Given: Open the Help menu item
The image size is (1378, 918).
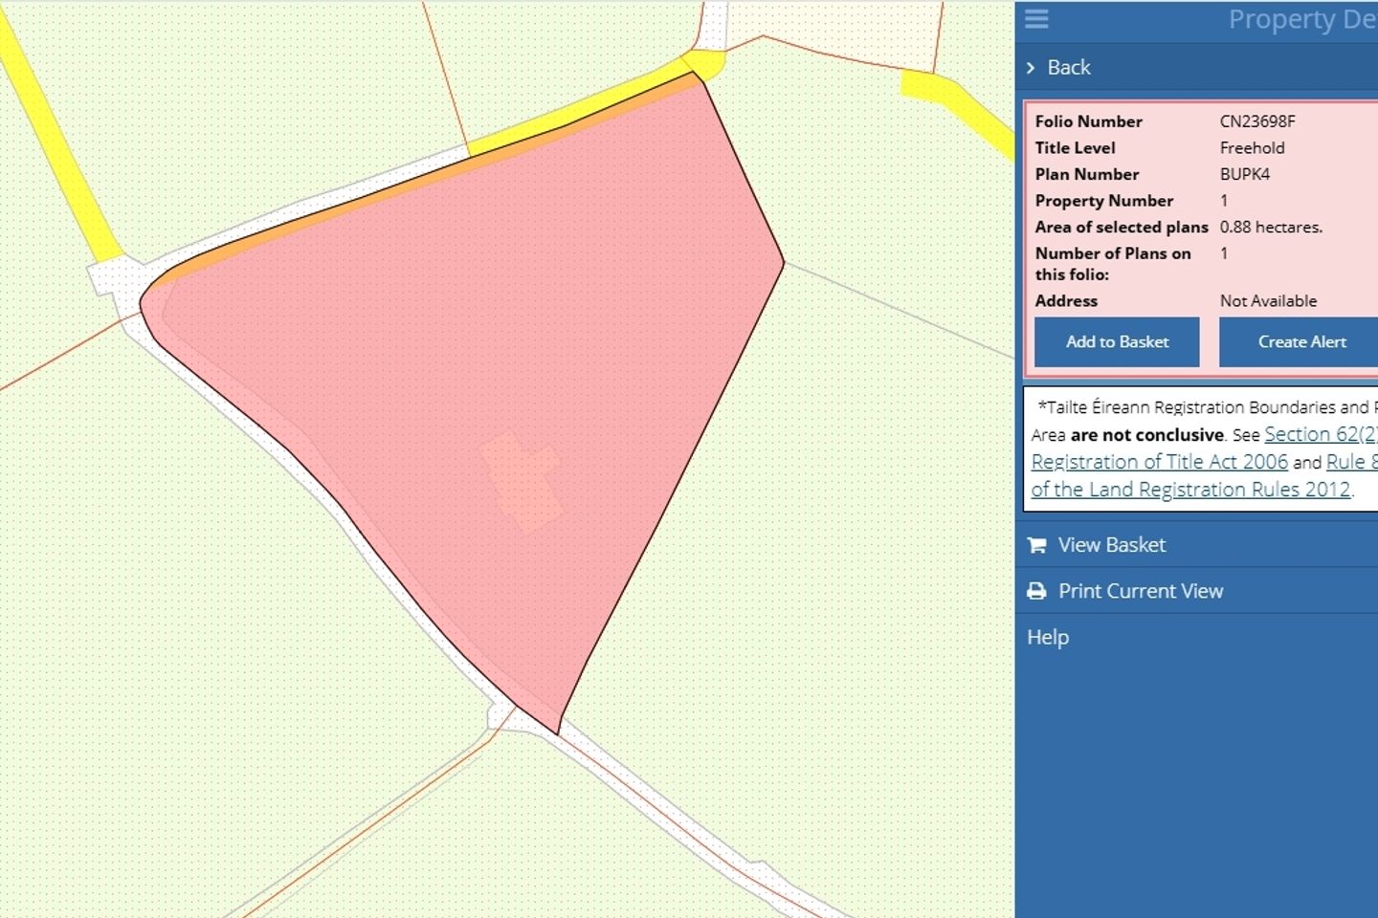Looking at the screenshot, I should (x=1048, y=637).
